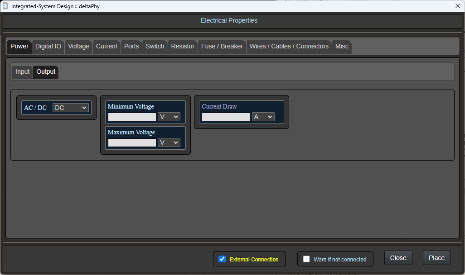The height and width of the screenshot is (275, 465).
Task: Toggle the External Connection checkbox
Action: (222, 259)
